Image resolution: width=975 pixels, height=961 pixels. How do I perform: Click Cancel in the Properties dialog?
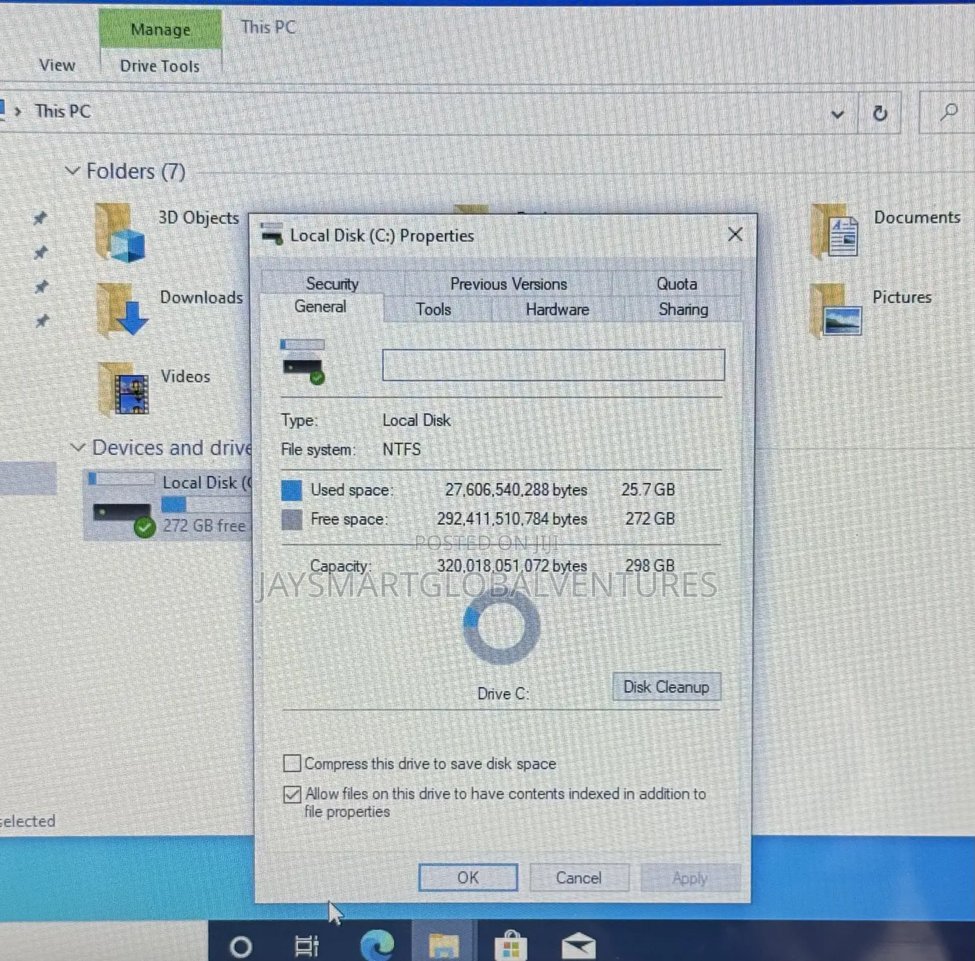(x=578, y=878)
